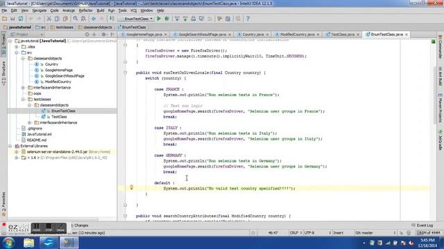Open the Changes tool window button
444x249 pixels.
[80, 225]
